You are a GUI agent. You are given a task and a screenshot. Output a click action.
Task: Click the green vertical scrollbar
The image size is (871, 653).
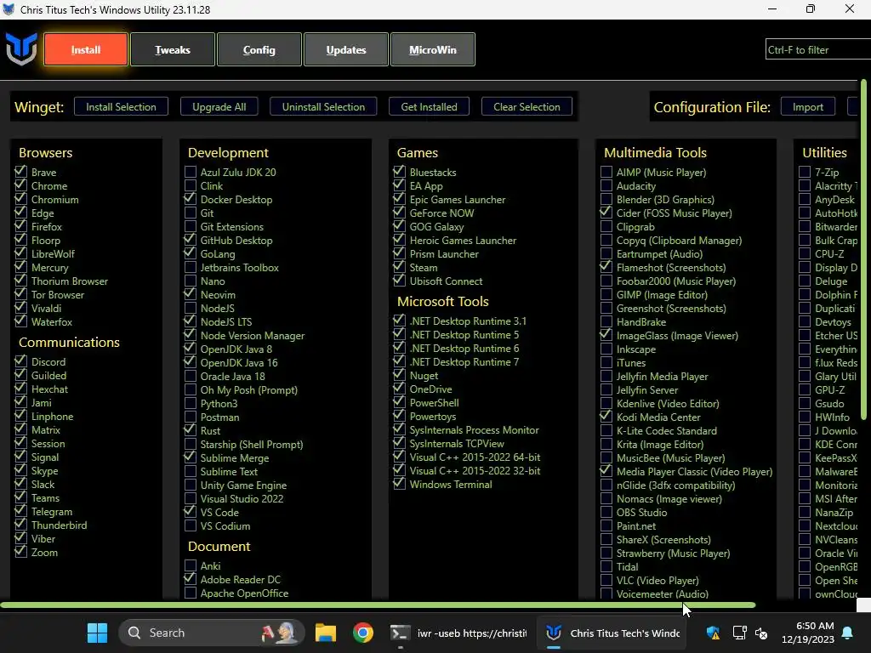(x=863, y=250)
